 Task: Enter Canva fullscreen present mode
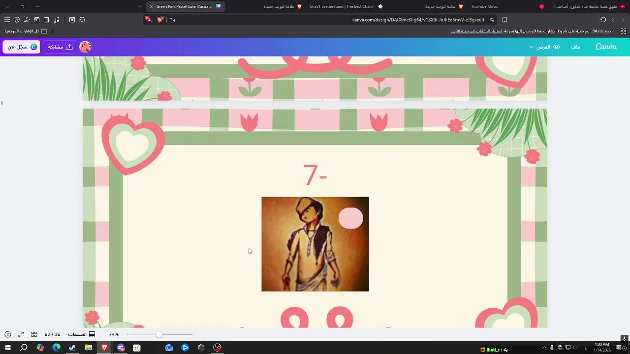coord(21,334)
